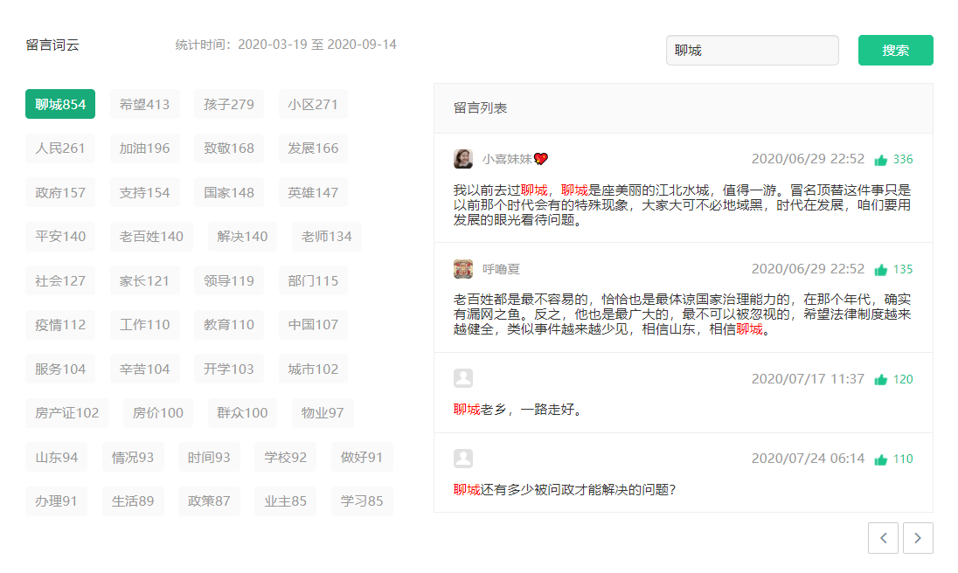958x573 pixels.
Task: Click the 统计时间 date range text
Action: [x=286, y=45]
